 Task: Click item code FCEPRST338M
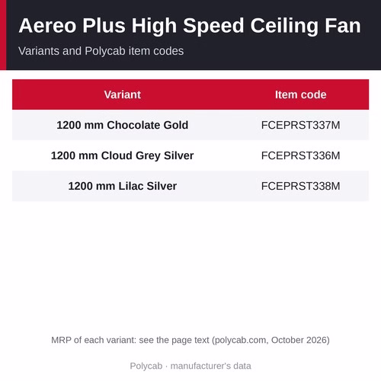(300, 186)
